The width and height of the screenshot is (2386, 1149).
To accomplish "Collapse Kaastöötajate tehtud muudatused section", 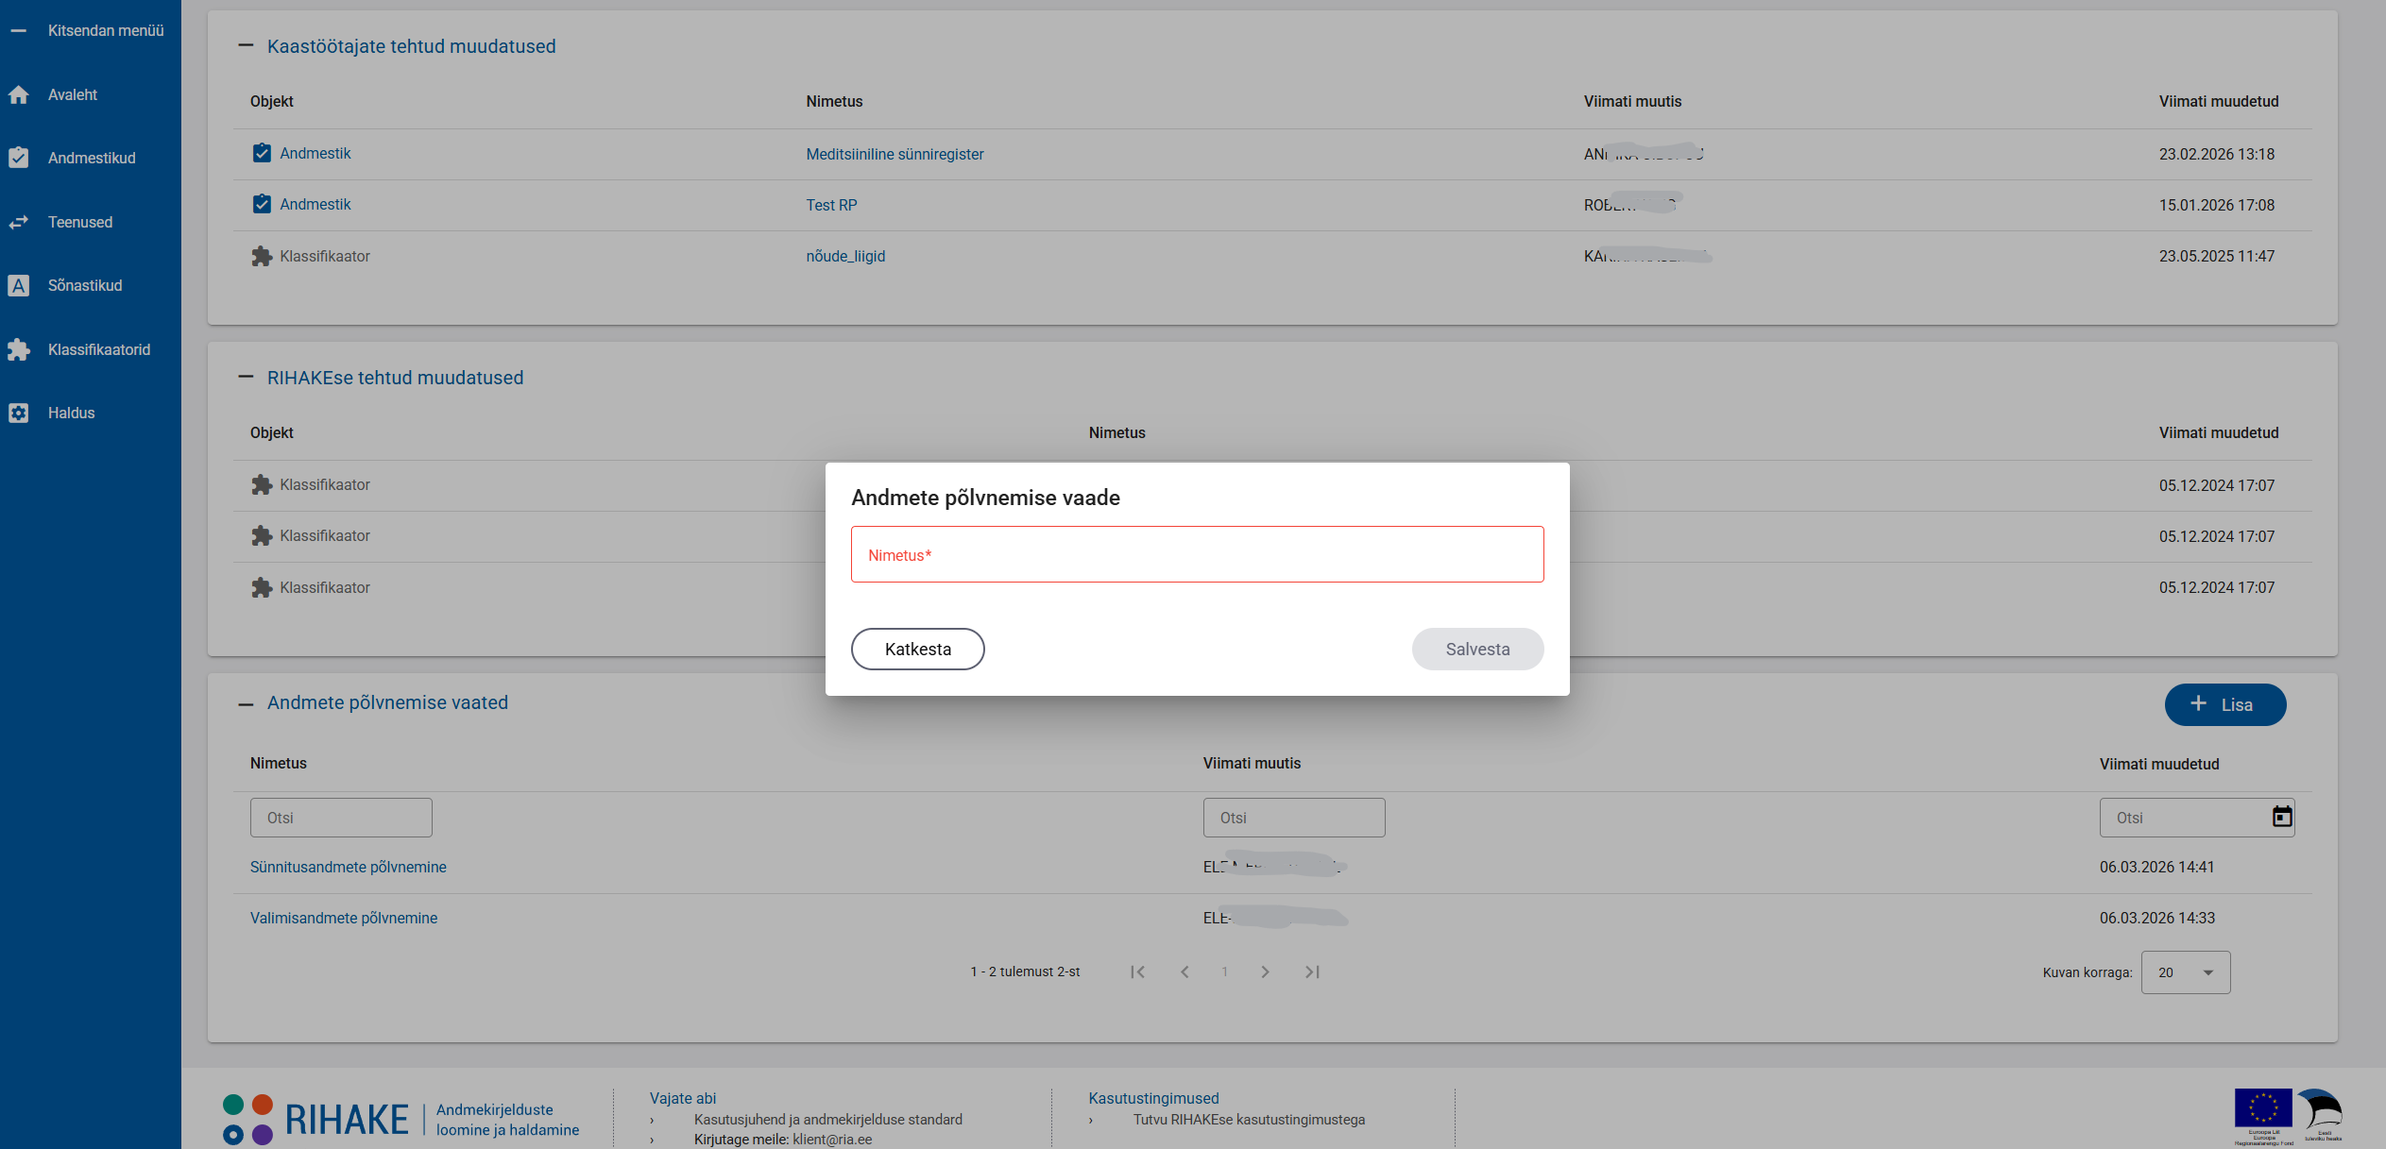I will tap(246, 45).
